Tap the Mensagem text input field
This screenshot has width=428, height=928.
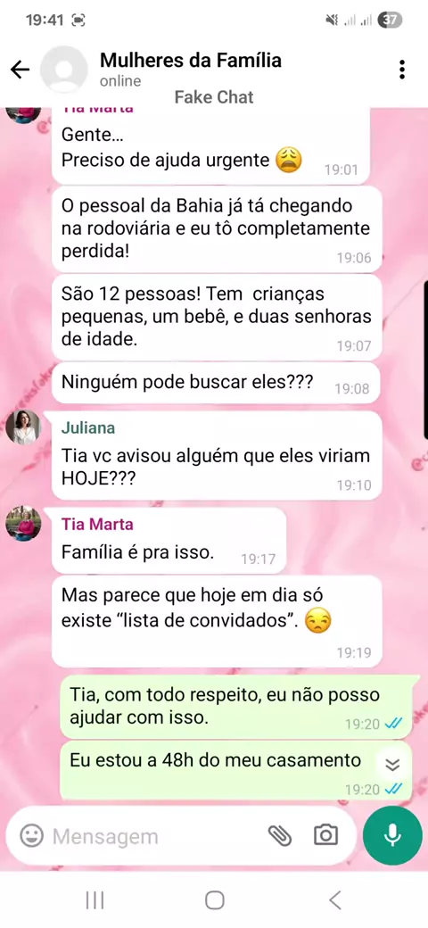coord(153,836)
